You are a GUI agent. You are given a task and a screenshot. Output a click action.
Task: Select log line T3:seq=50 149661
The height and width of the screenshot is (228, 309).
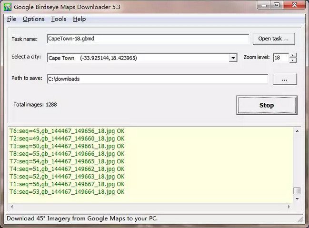pos(67,146)
